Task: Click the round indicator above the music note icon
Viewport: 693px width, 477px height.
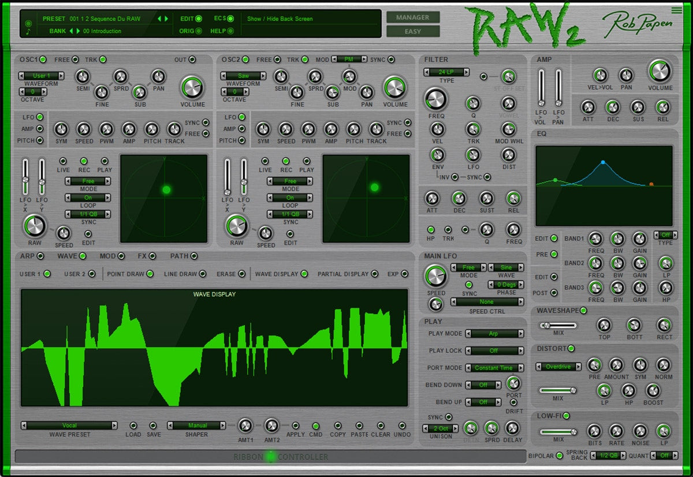Action: click(28, 24)
